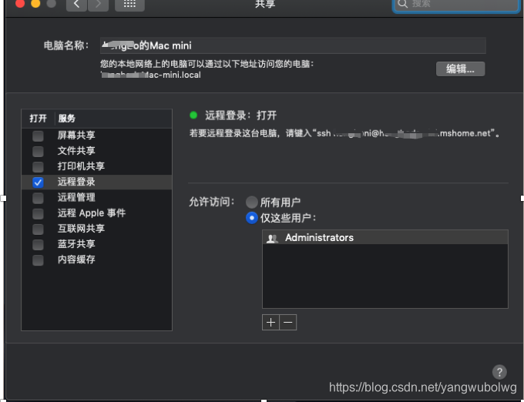Enable 互联网共享 checkbox
The image size is (524, 402).
point(38,229)
